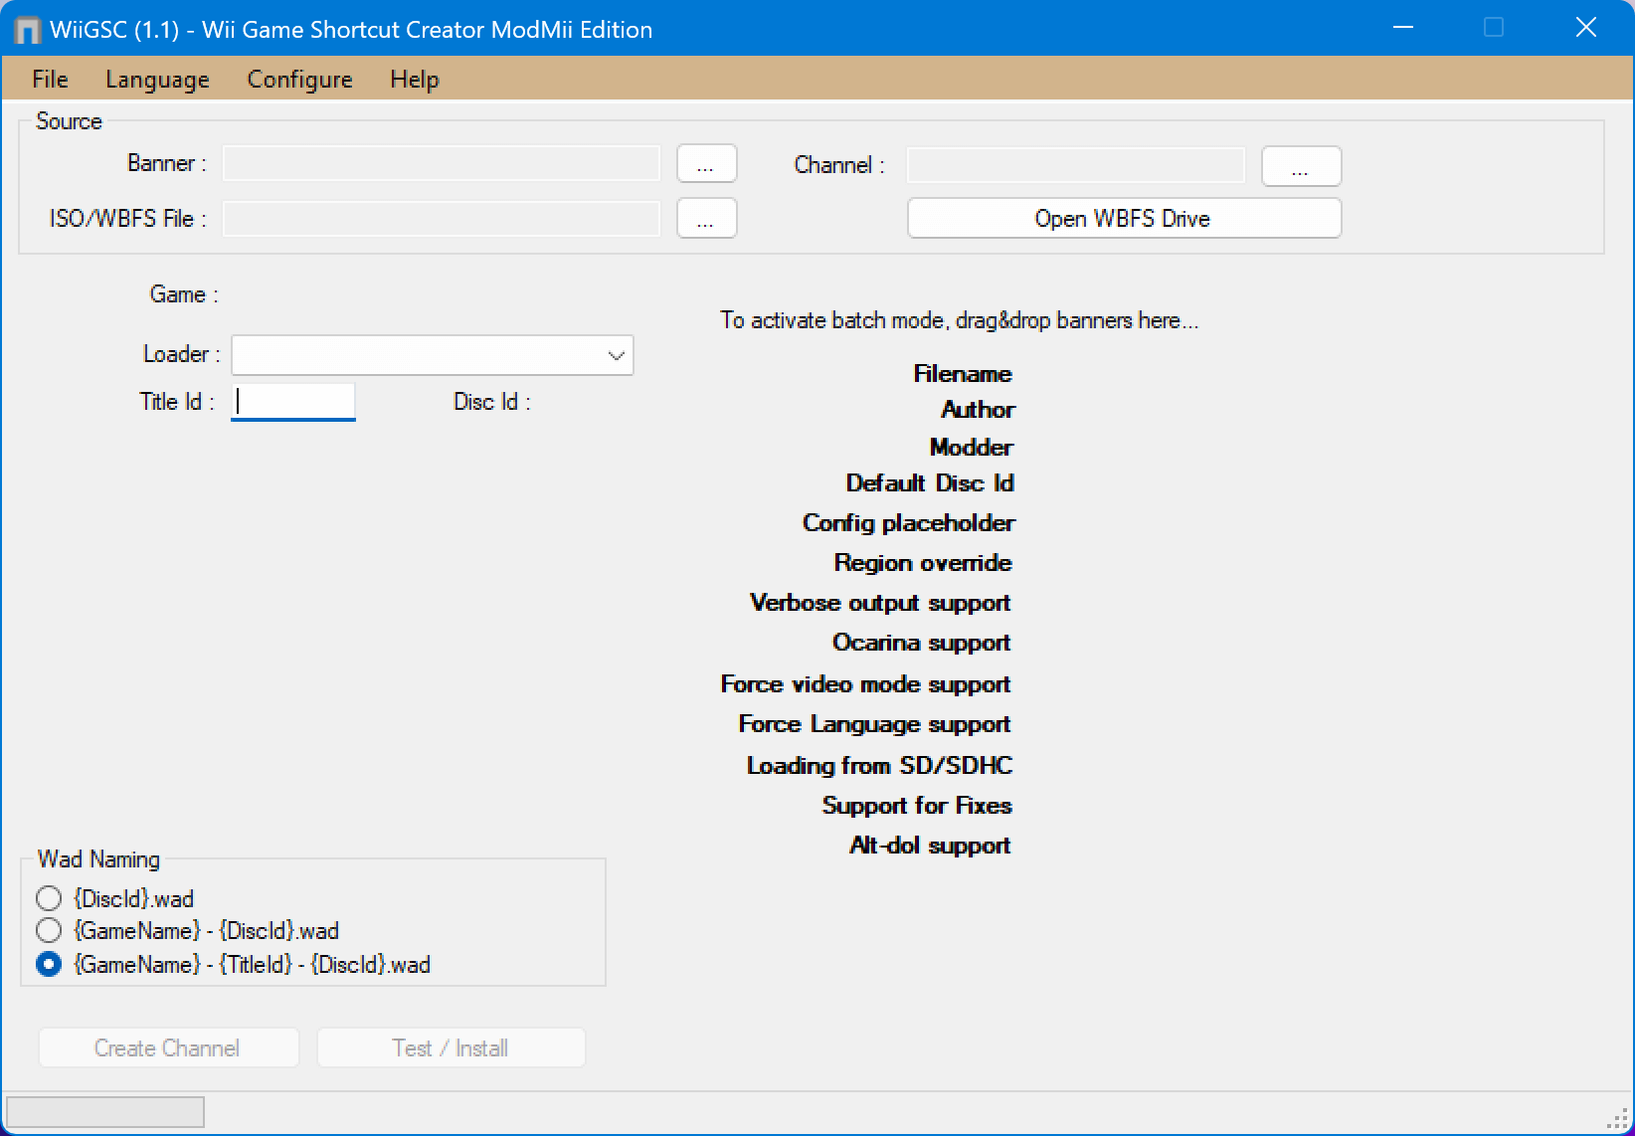Click the 'Filename' label

(x=962, y=374)
